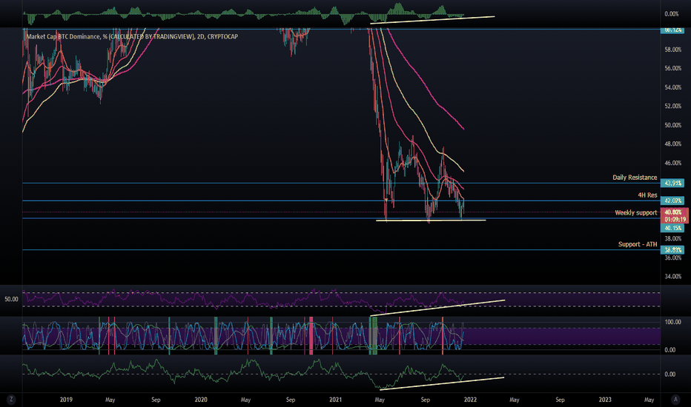The width and height of the screenshot is (691, 407).
Task: Click the 52.00% price scale value
Action: [x=673, y=106]
